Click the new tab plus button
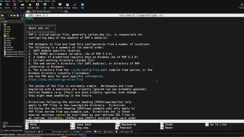The image size is (244, 137). [66, 11]
